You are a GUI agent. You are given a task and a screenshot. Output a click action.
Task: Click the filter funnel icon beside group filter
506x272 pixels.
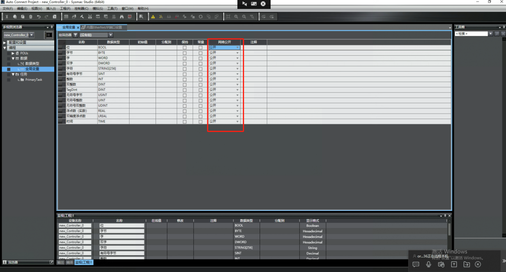tap(76, 35)
